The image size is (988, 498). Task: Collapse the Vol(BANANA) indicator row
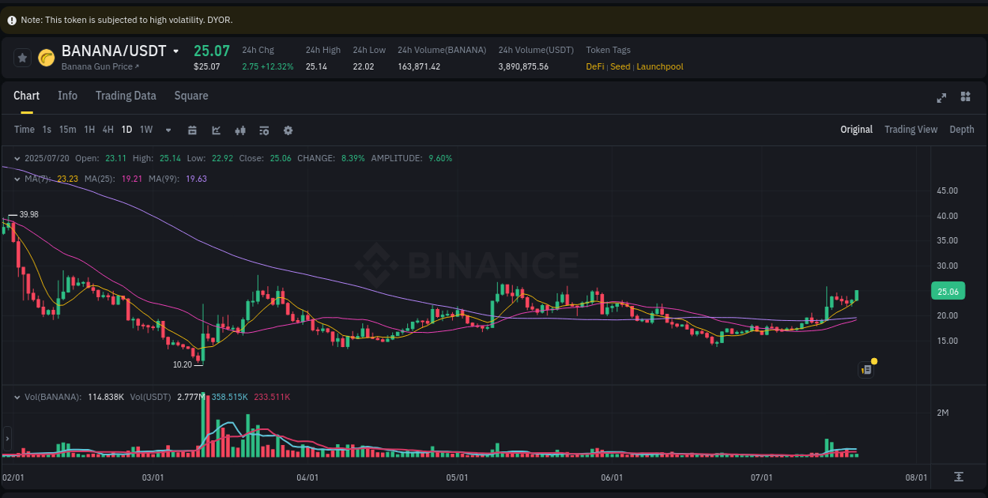coord(16,397)
